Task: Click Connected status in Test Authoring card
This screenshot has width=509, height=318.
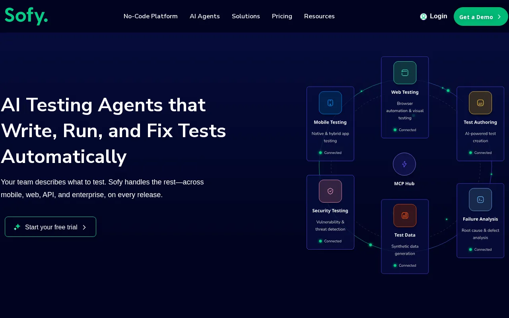Action: click(x=480, y=153)
